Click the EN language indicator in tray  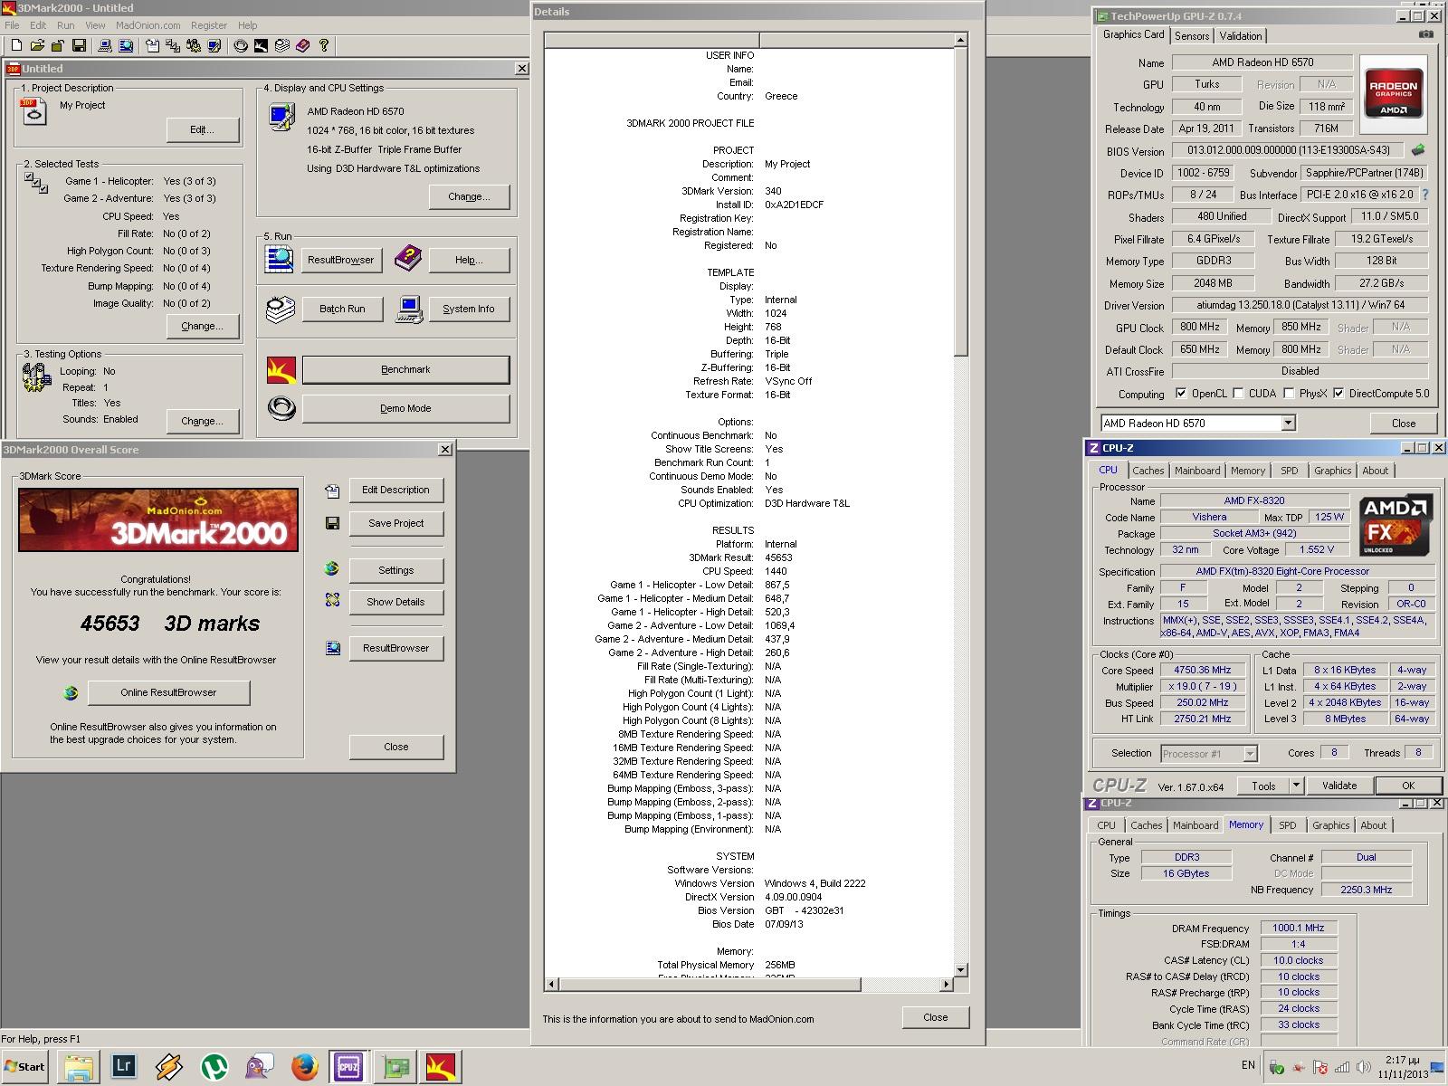[1248, 1065]
